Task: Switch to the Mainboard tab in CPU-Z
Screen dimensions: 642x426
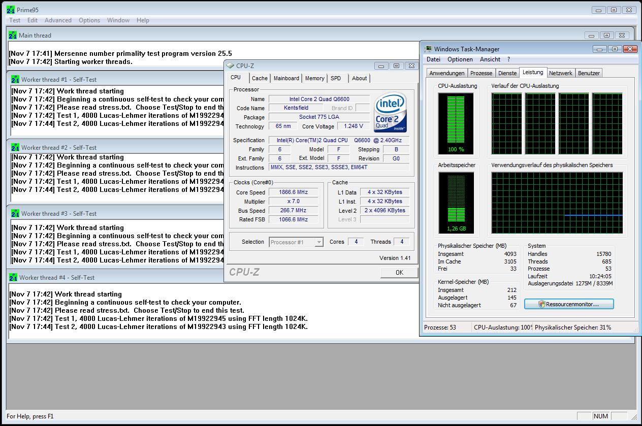Action: pyautogui.click(x=286, y=78)
